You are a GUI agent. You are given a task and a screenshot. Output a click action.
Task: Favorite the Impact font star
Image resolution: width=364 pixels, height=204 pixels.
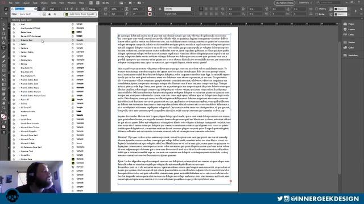[14, 116]
